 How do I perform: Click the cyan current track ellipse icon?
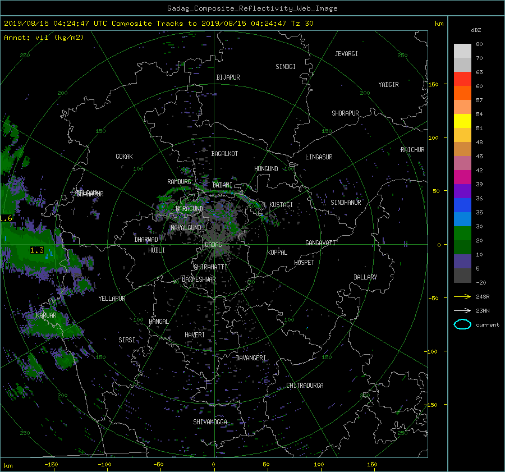pyautogui.click(x=462, y=324)
